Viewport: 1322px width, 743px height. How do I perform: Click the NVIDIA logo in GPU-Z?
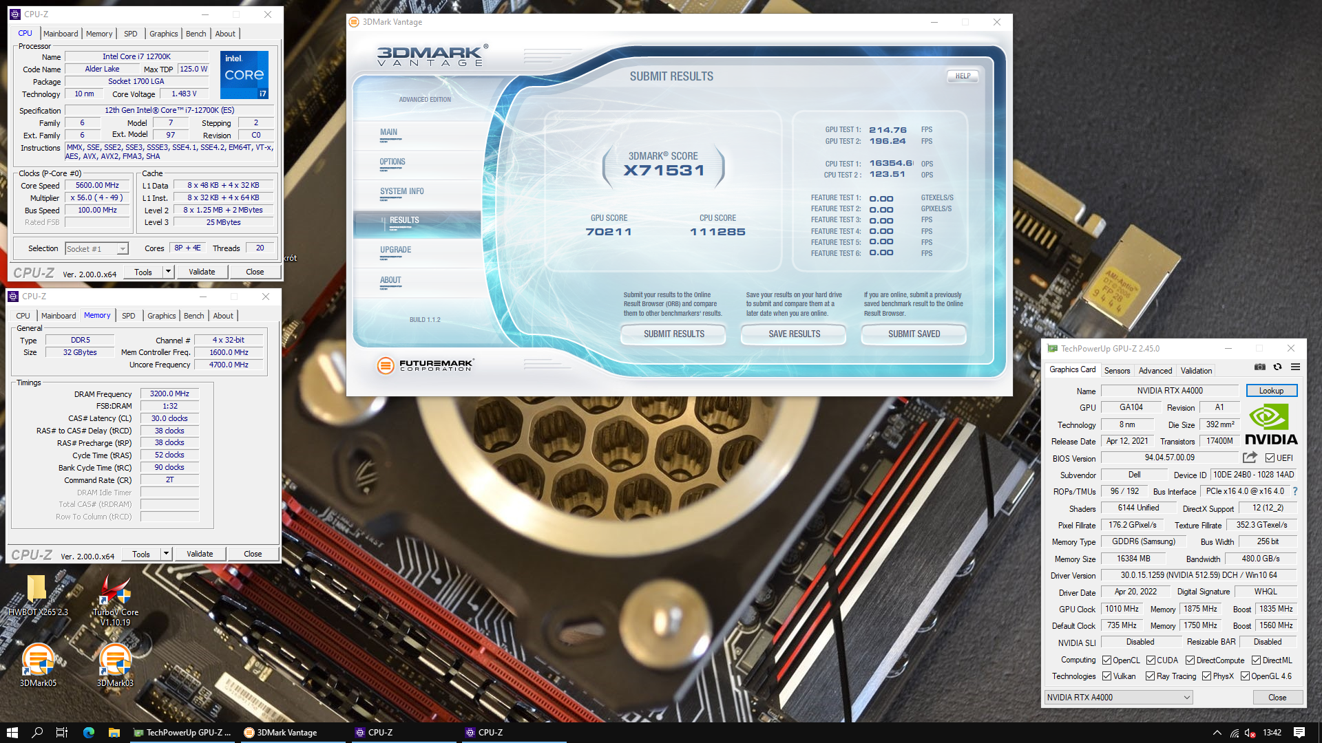1271,424
